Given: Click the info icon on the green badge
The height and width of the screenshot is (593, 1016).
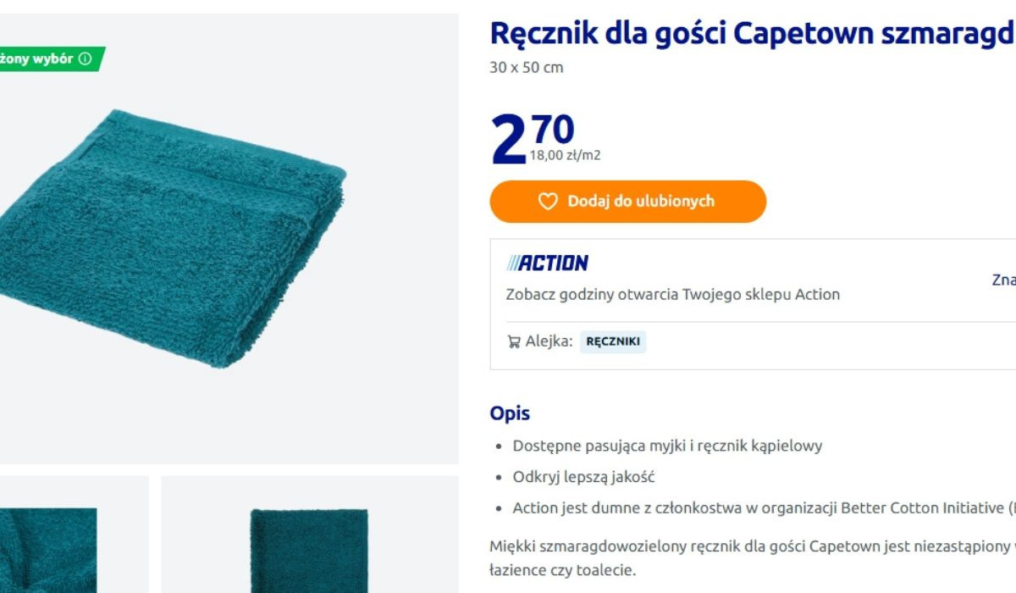Looking at the screenshot, I should [85, 59].
